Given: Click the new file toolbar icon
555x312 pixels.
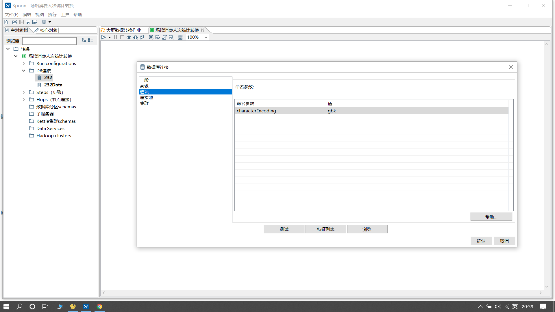Looking at the screenshot, I should click(6, 22).
